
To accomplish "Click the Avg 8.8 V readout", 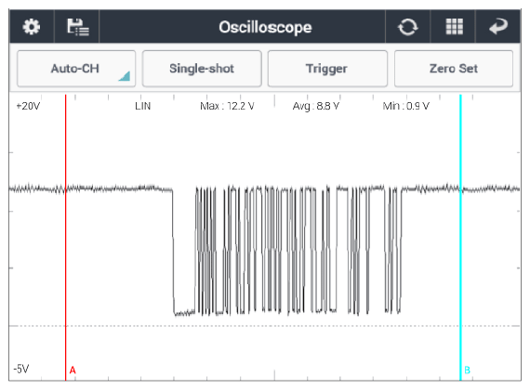I will (x=316, y=106).
